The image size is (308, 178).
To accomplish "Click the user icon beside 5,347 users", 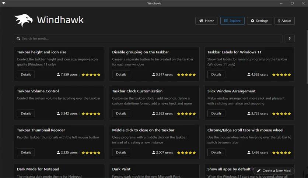I will click(154, 75).
